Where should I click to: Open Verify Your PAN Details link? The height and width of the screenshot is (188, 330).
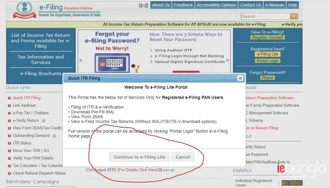pyautogui.click(x=33, y=158)
